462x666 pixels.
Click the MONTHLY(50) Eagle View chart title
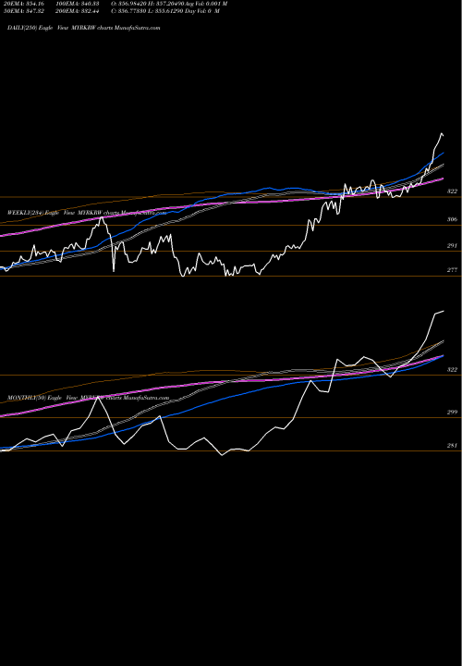tap(89, 398)
